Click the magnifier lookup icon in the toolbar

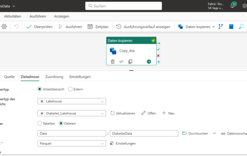point(241,27)
